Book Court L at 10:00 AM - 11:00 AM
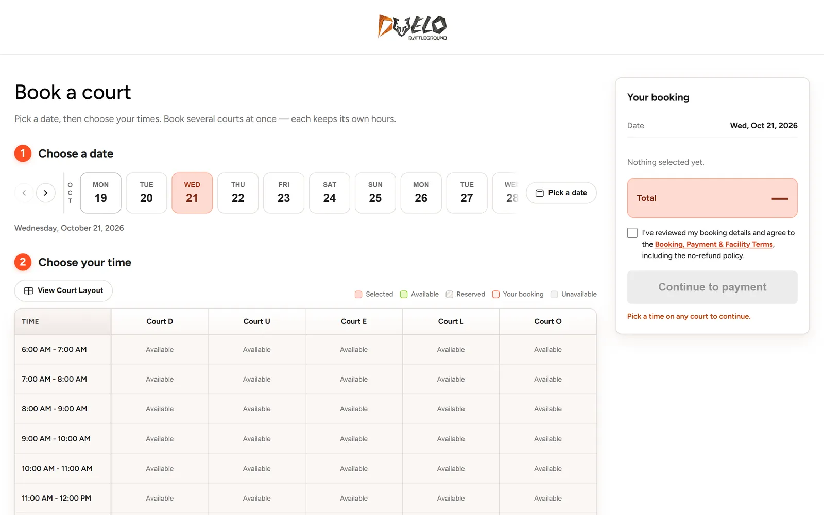 [x=451, y=469]
